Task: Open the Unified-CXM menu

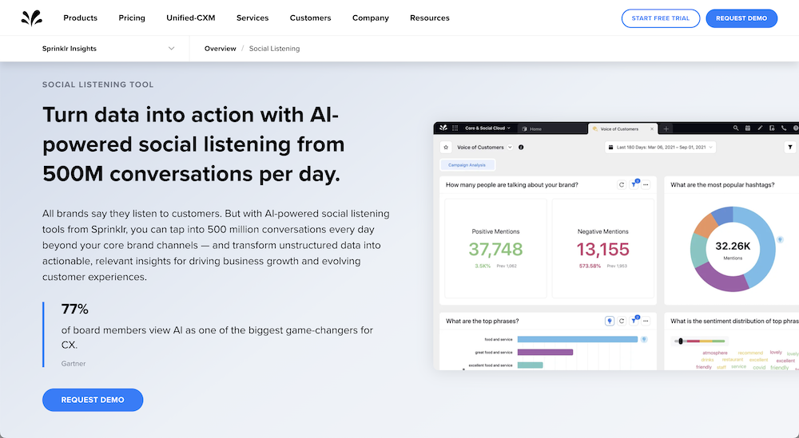Action: tap(191, 18)
